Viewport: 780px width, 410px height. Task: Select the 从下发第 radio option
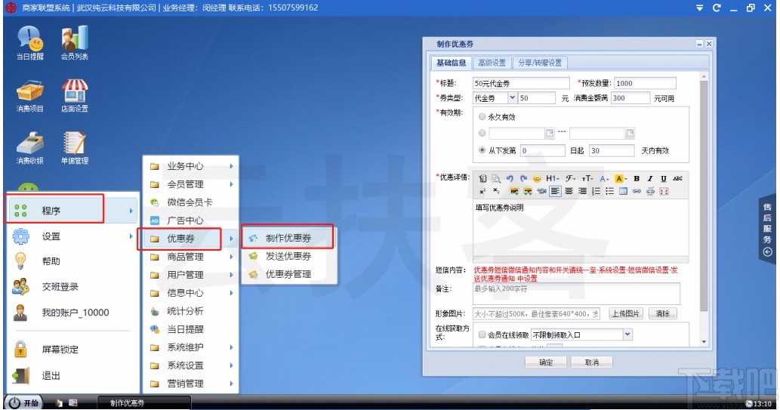482,150
